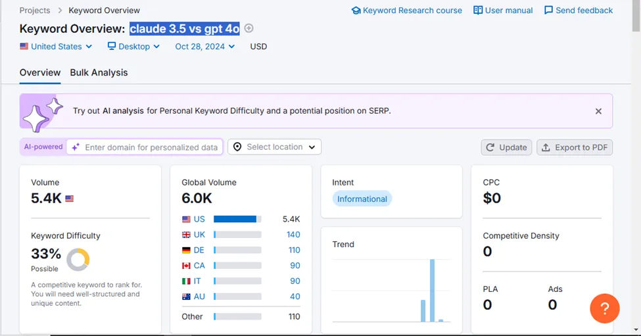Viewport: 641px width, 336px height.
Task: Switch to the Bulk Analysis tab
Action: (99, 72)
